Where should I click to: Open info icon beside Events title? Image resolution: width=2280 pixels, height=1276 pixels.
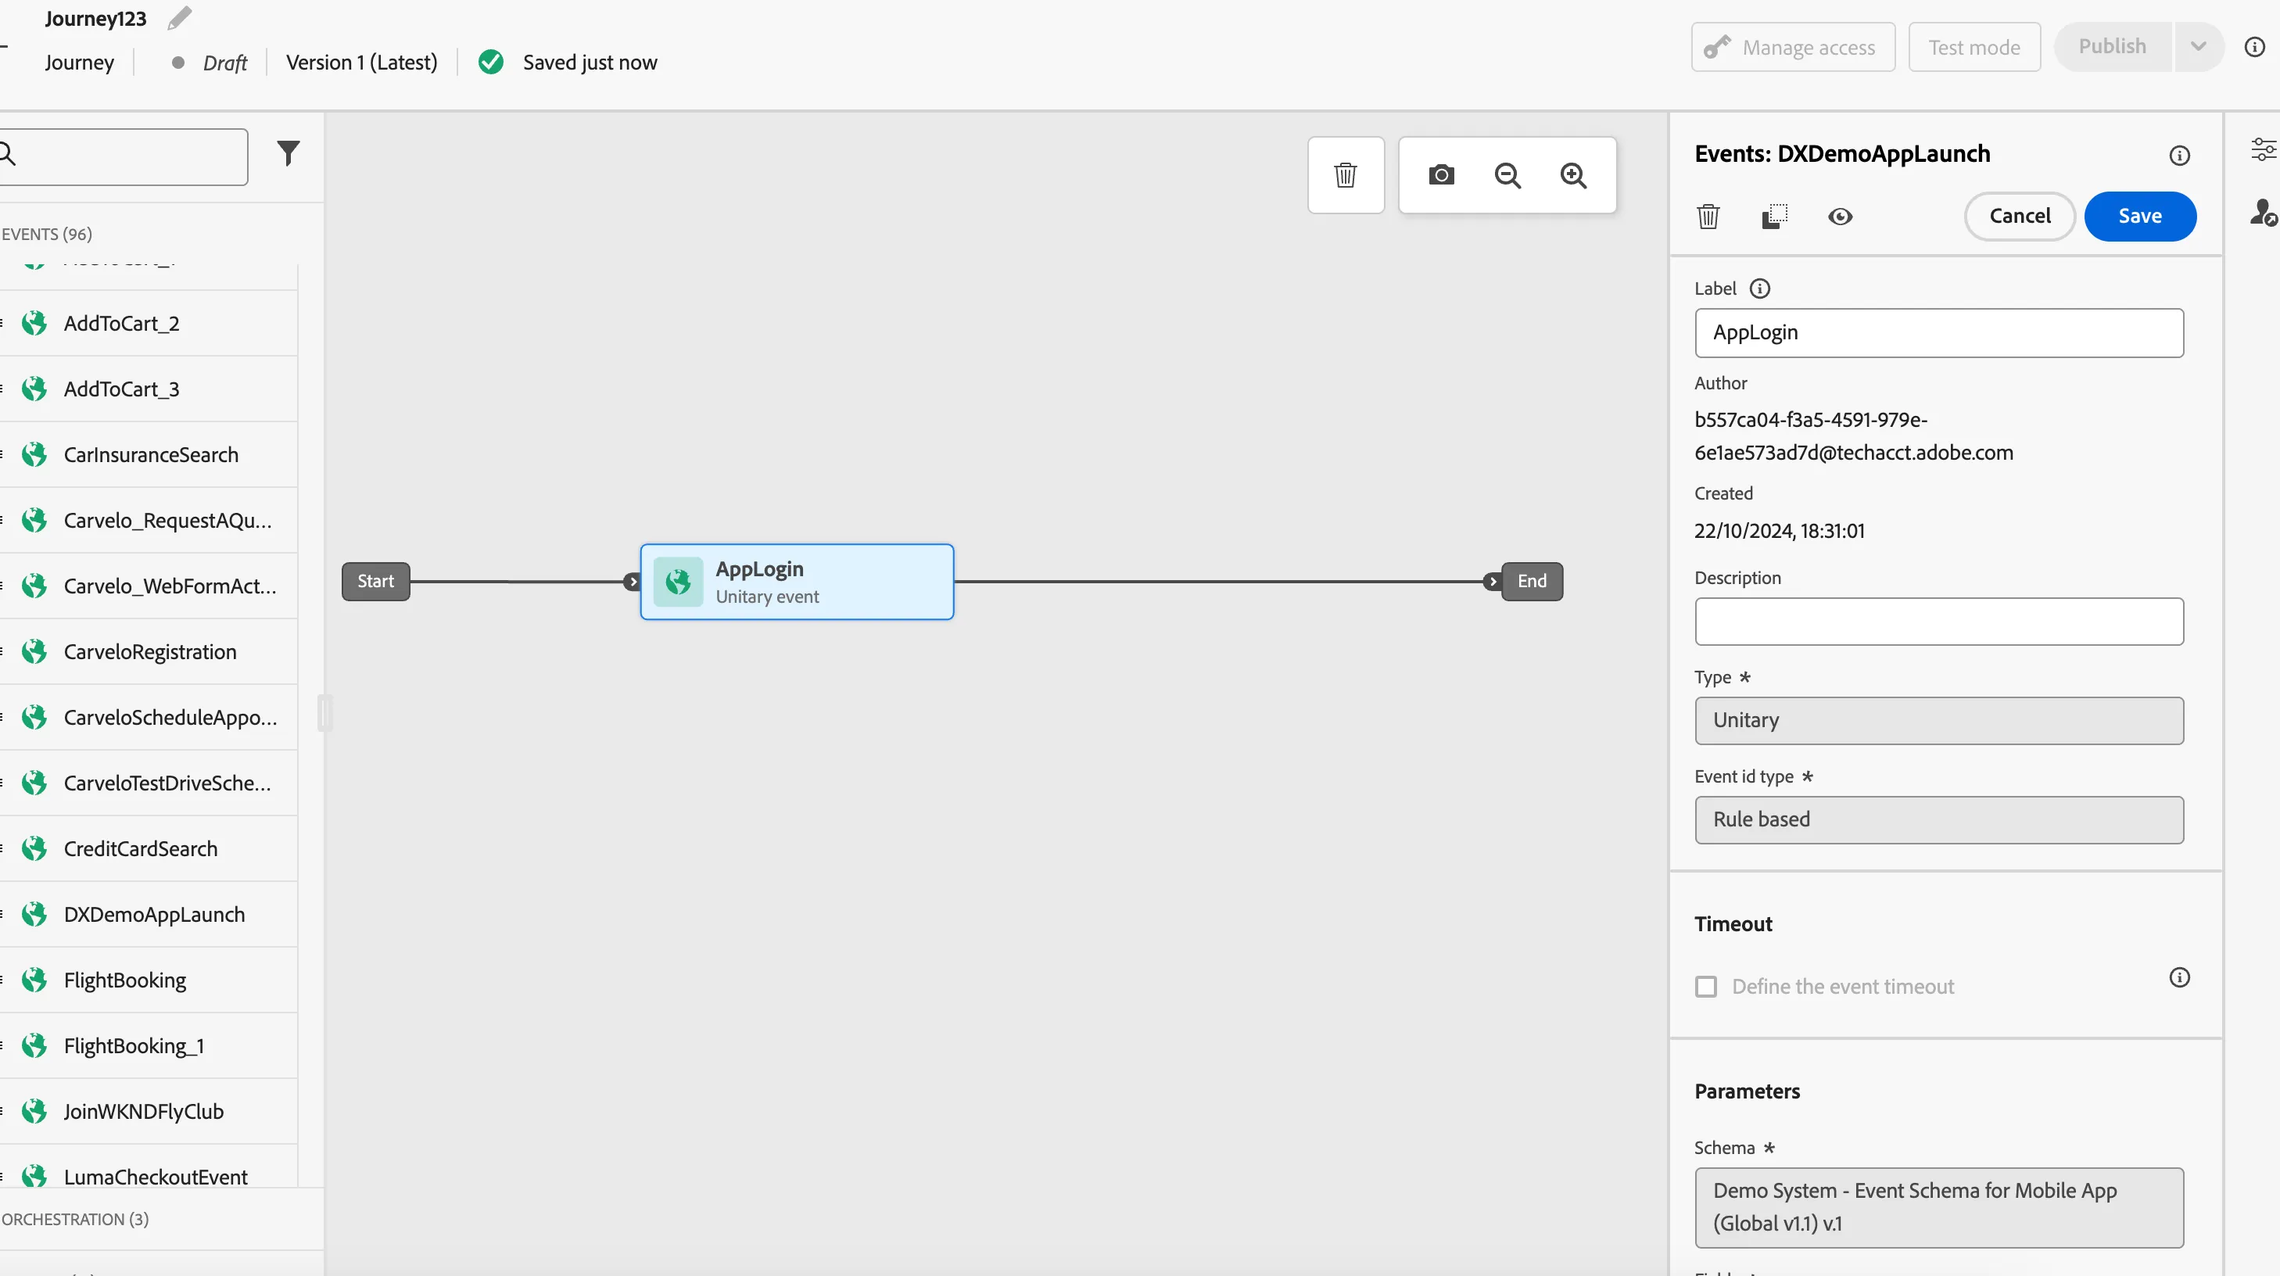2179,156
